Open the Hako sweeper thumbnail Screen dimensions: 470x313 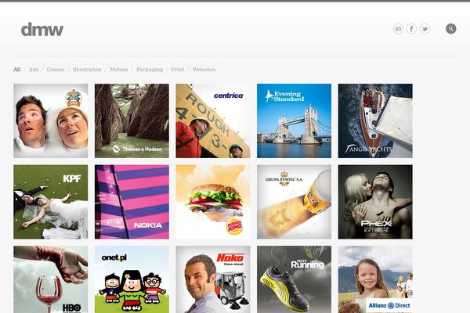click(213, 279)
